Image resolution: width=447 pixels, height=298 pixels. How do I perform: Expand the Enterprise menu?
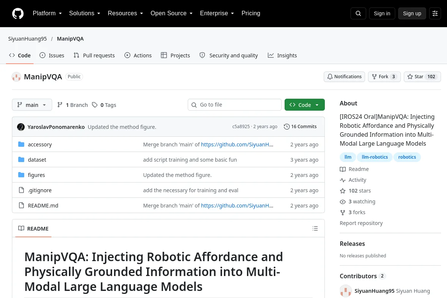pyautogui.click(x=217, y=13)
